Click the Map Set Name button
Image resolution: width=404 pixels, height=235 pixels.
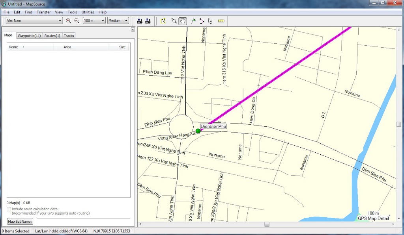coord(20,221)
